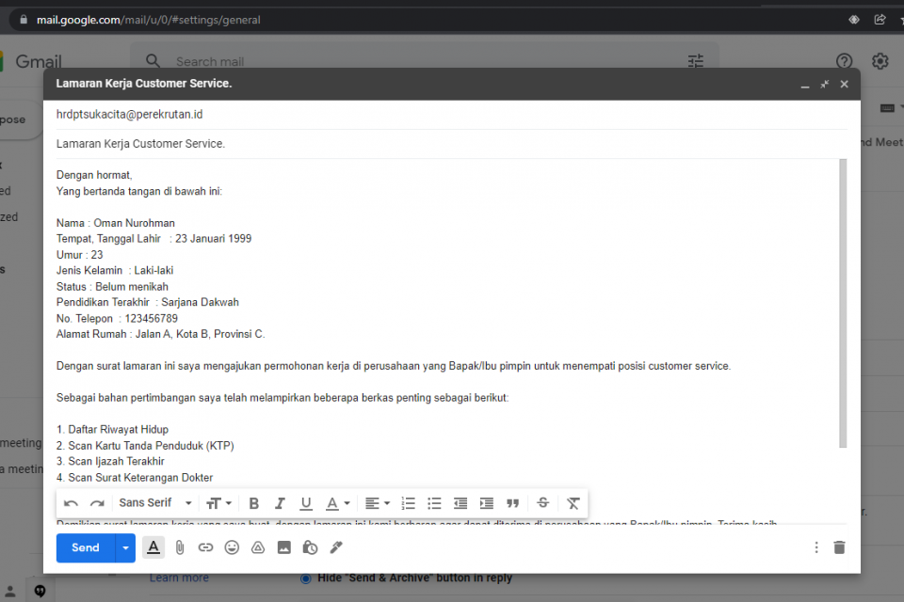Open the Sans Serif font dropdown
The height and width of the screenshot is (602, 904).
click(x=155, y=503)
